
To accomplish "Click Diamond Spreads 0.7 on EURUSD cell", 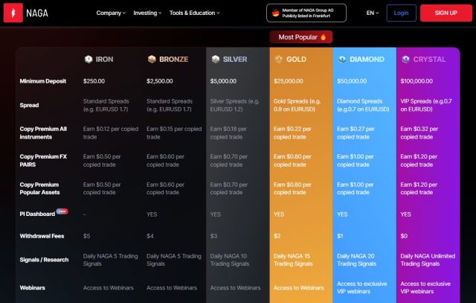I will point(363,105).
